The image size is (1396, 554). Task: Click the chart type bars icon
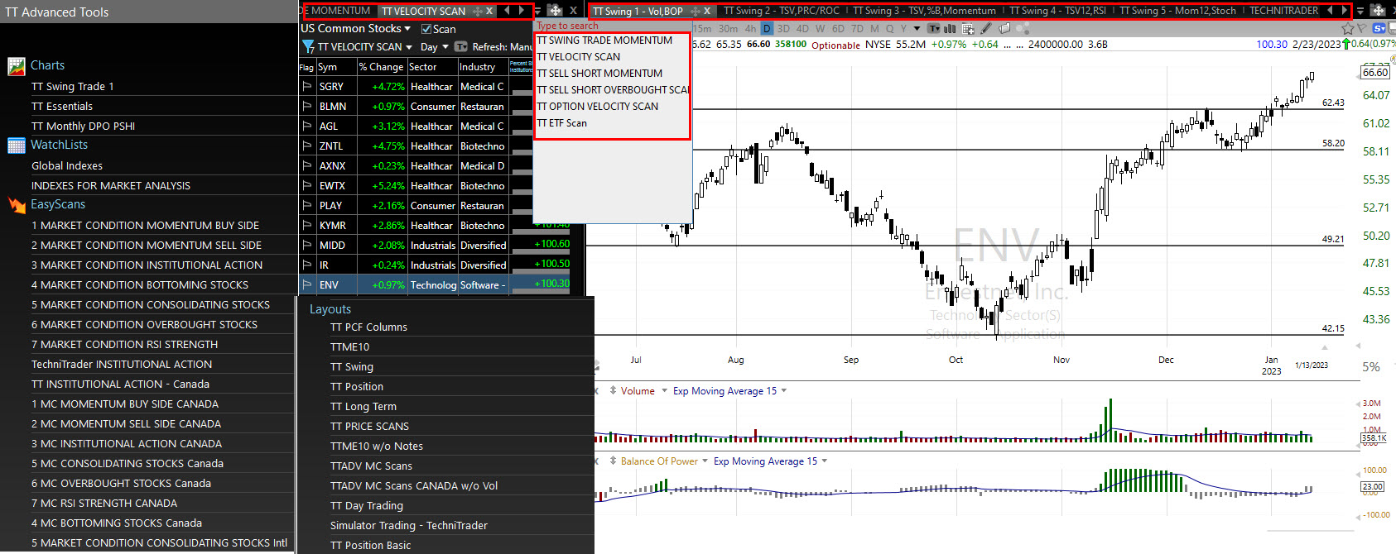point(950,28)
